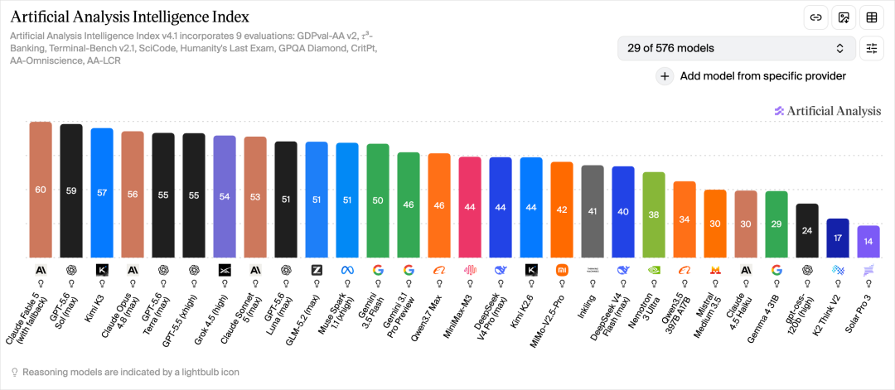The image size is (895, 390).
Task: Open the table view icon
Action: pos(872,17)
